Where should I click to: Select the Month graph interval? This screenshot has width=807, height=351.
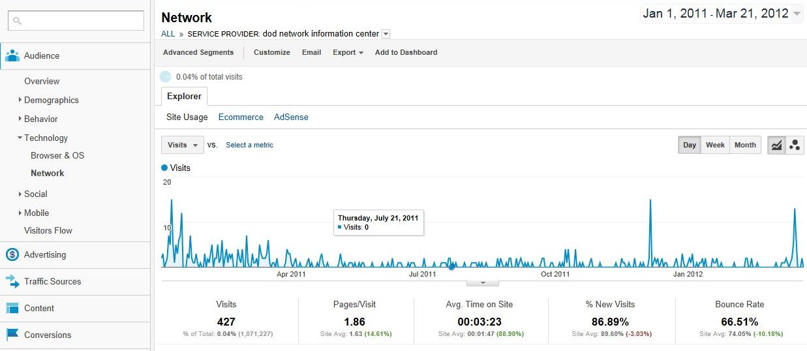[x=745, y=145]
